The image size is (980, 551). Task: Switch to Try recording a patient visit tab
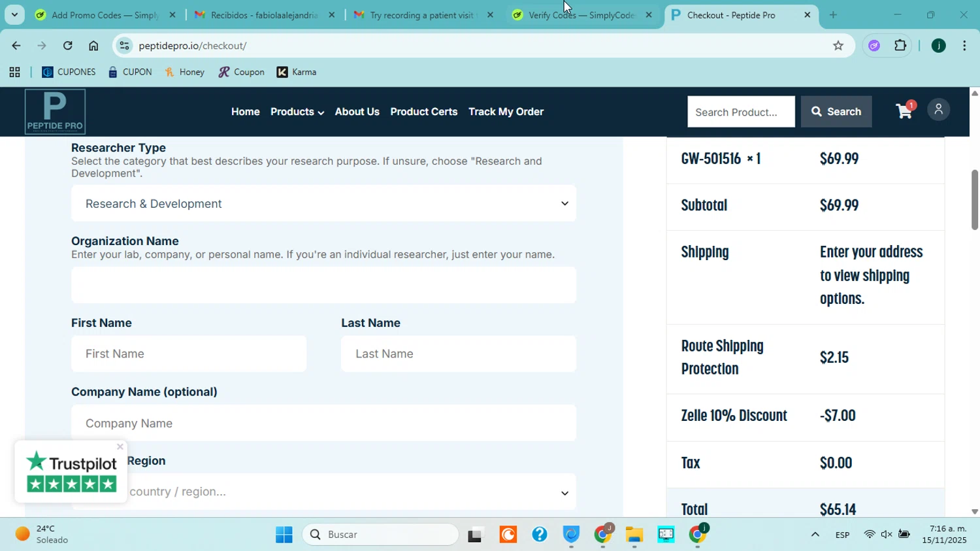423,14
